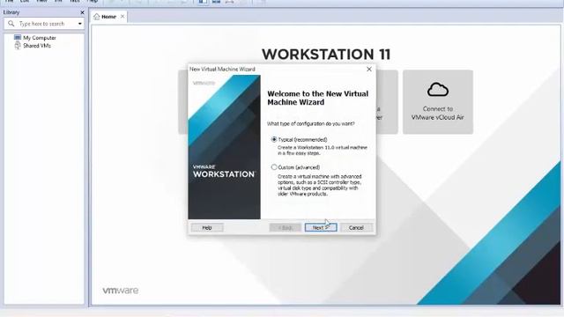Screen dimensions: 564x317
Task: Select My Computer in the Library tree
Action: pos(40,38)
